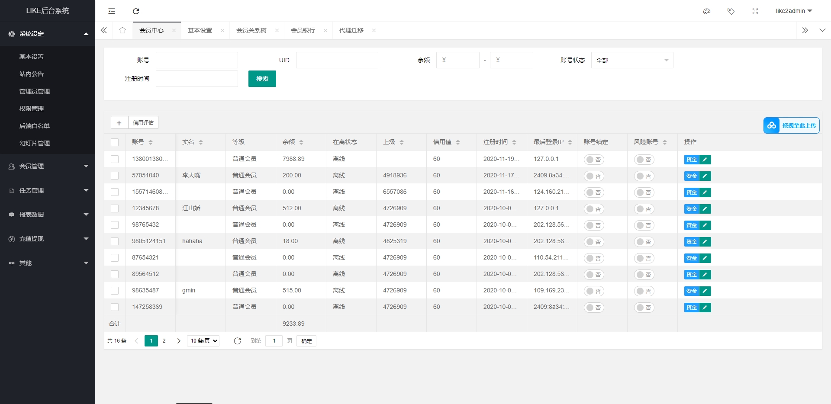Screen dimensions: 831x404
Task: Open the 10 条/页 page size dropdown
Action: pos(203,341)
